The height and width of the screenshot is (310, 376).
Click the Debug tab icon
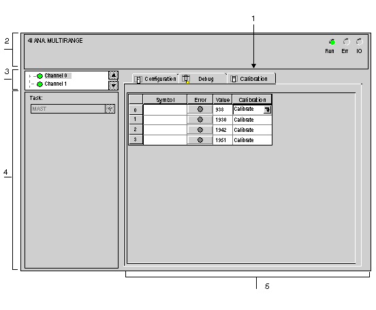tap(186, 78)
